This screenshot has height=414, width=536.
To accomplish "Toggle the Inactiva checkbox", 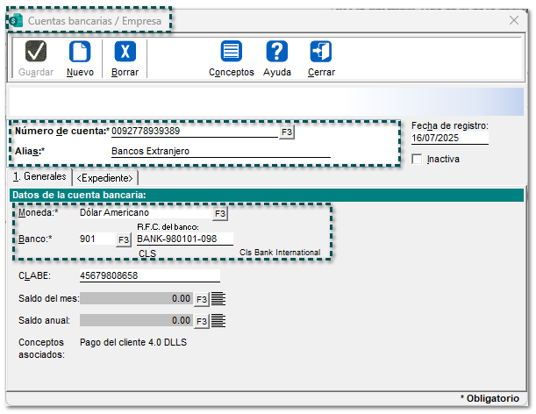I will pyautogui.click(x=418, y=159).
